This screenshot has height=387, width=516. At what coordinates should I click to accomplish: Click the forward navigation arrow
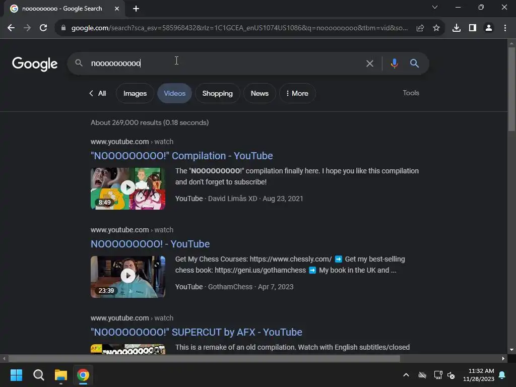(x=27, y=28)
